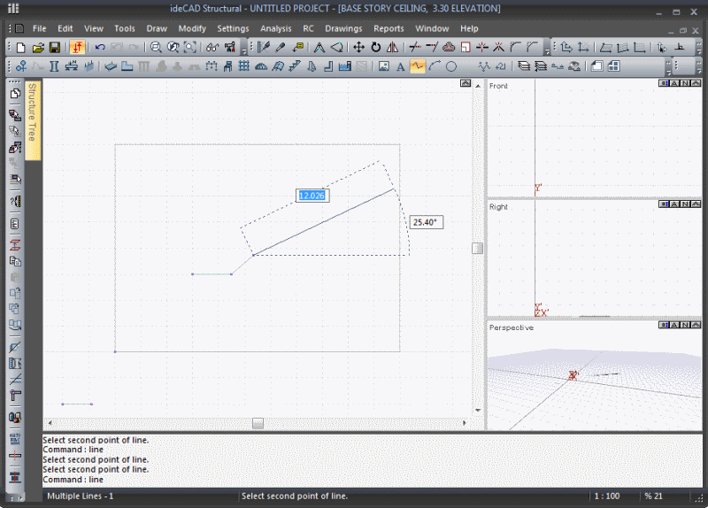Click the plan view scroll left arrow
The width and height of the screenshot is (708, 508).
(x=50, y=423)
